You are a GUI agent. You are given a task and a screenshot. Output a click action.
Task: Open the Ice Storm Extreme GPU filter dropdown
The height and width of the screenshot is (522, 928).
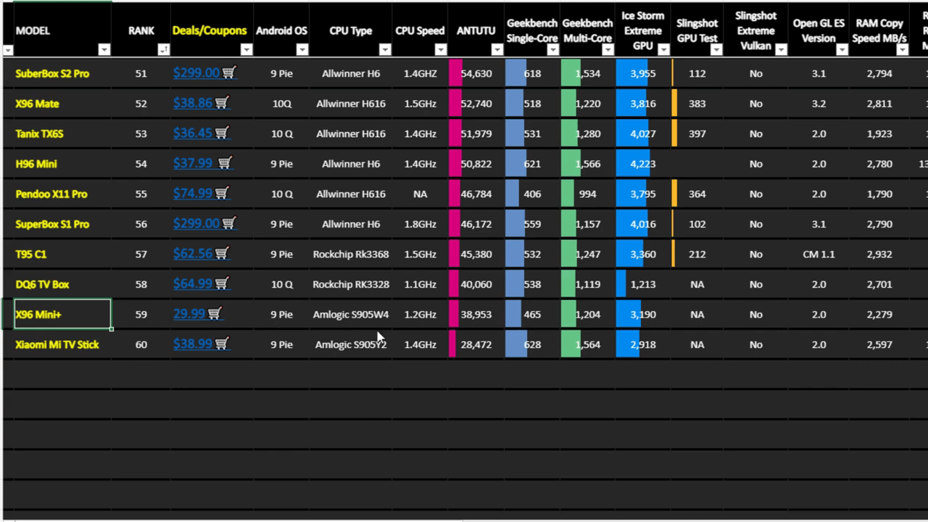(663, 50)
